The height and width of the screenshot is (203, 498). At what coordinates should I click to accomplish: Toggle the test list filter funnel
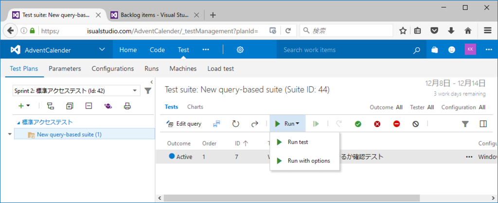(465, 124)
